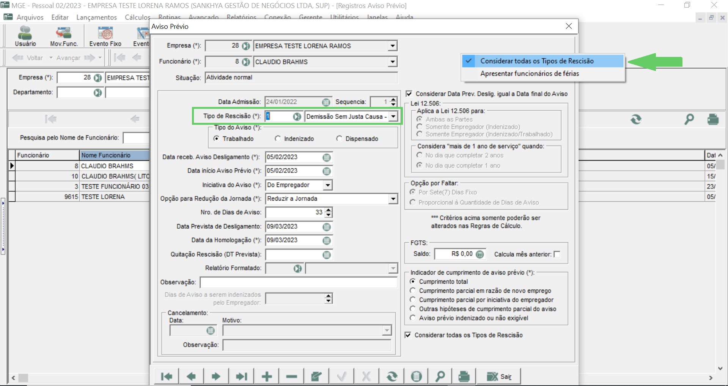Open lookup for Funcionário code in dialog
This screenshot has height=386, width=728.
pyautogui.click(x=246, y=62)
